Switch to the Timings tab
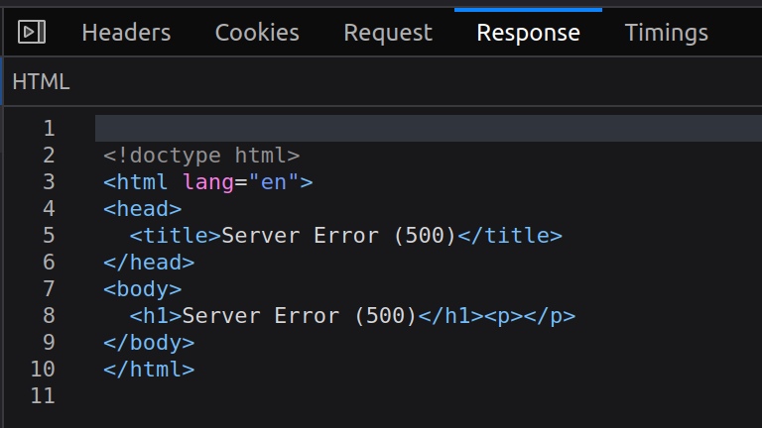762x428 pixels. pos(667,33)
